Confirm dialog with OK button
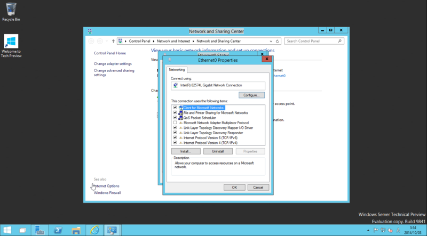The image size is (427, 236). pos(234,188)
